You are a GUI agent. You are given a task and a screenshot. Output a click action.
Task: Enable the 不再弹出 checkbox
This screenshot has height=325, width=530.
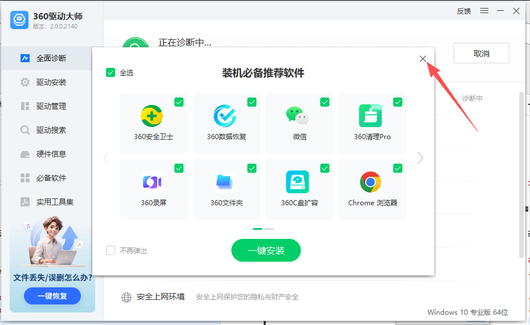[111, 250]
